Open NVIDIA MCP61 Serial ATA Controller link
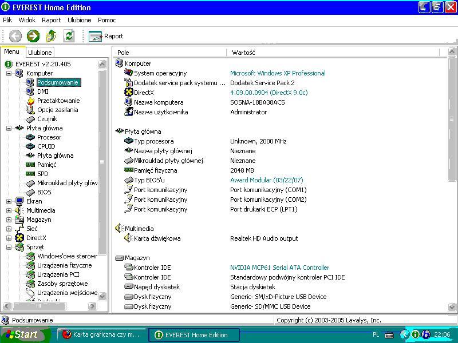 pos(279,268)
